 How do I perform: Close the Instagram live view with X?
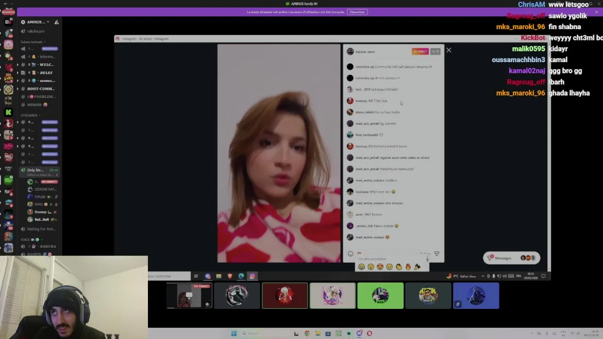(x=448, y=50)
